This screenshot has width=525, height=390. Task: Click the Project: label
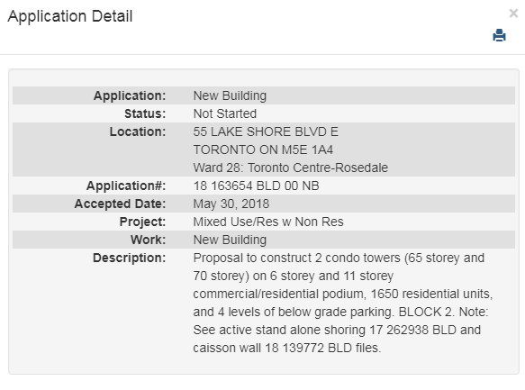click(x=142, y=222)
